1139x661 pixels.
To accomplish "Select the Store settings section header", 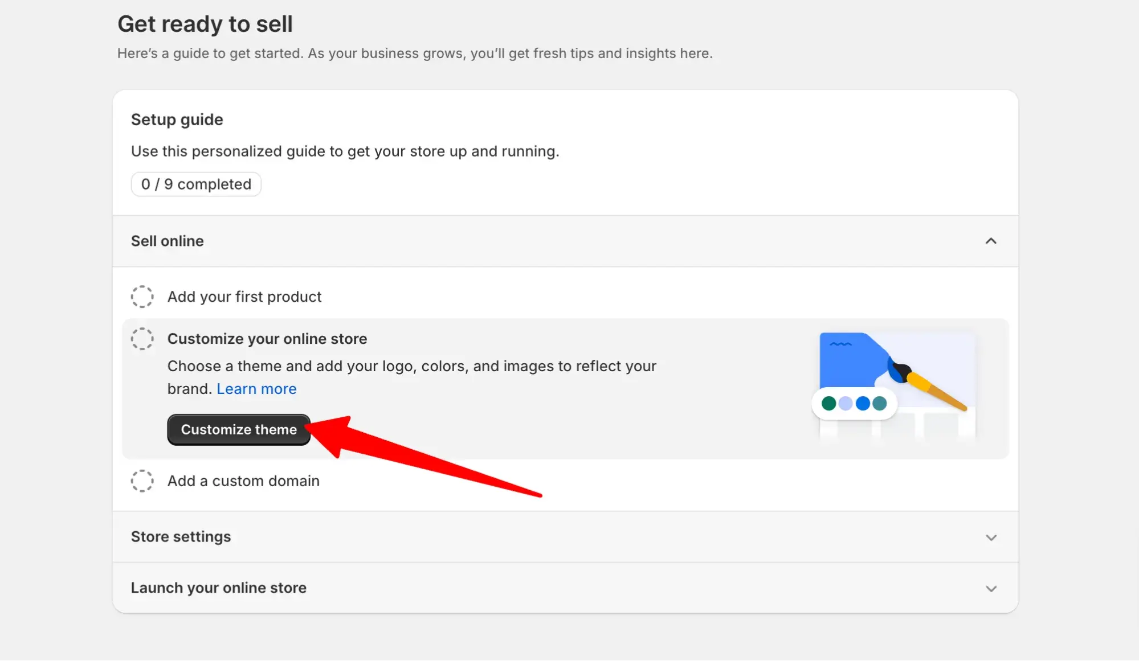I will 181,537.
